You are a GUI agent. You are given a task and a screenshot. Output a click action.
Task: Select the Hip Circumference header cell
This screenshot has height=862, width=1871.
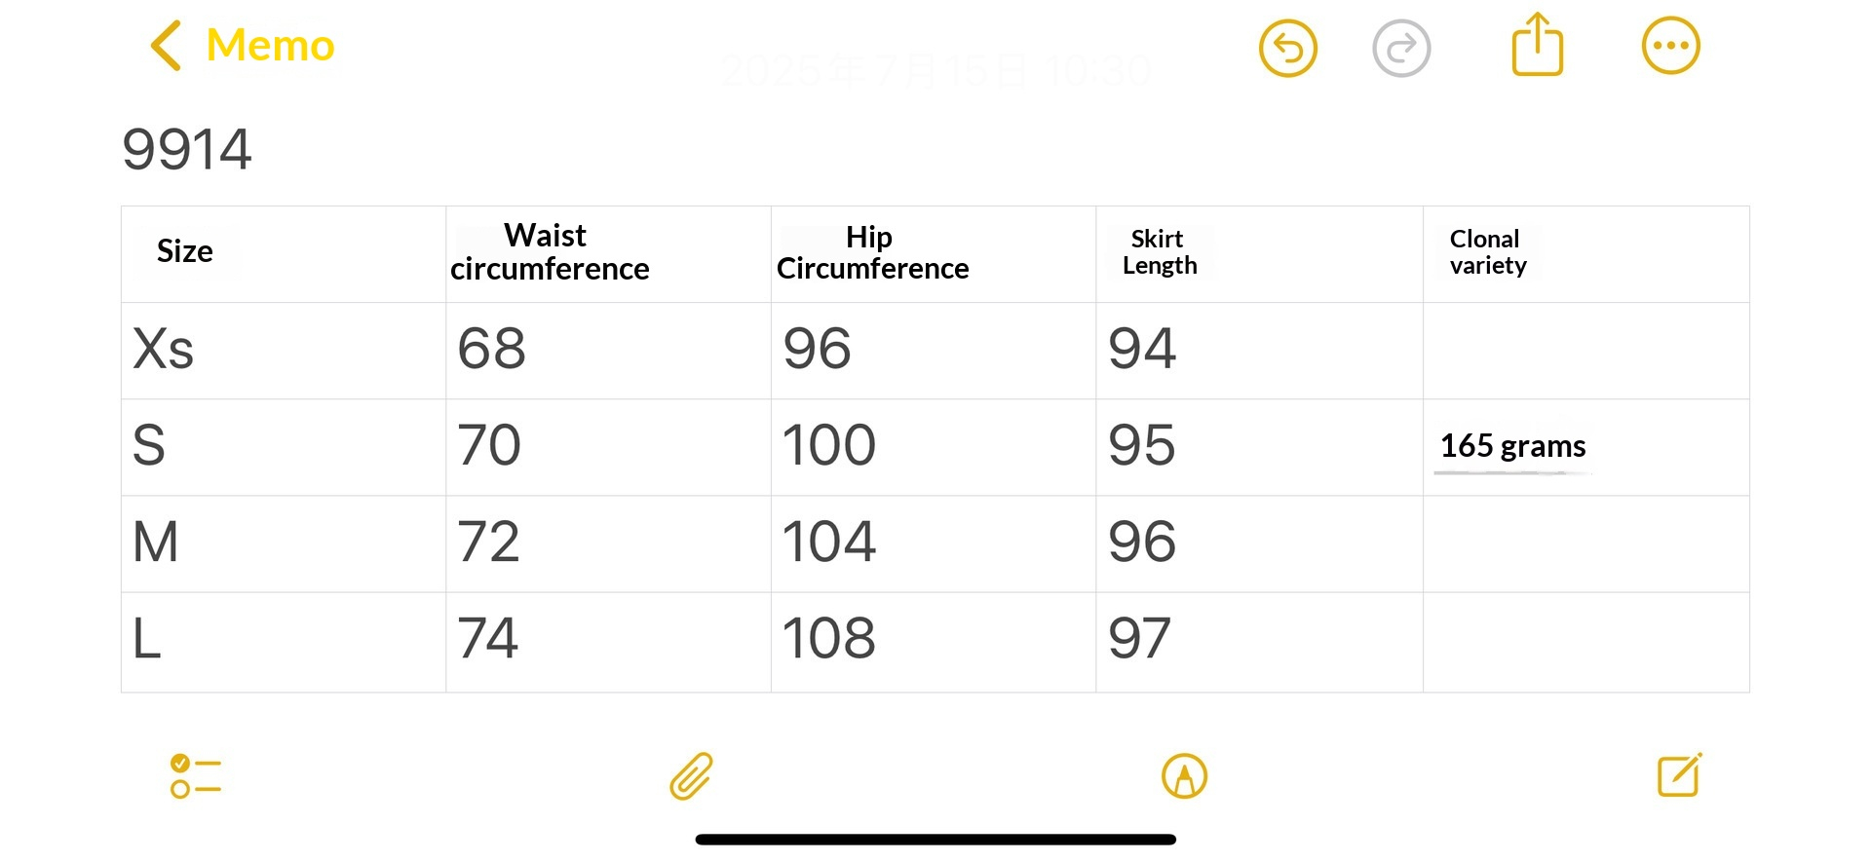click(x=872, y=252)
